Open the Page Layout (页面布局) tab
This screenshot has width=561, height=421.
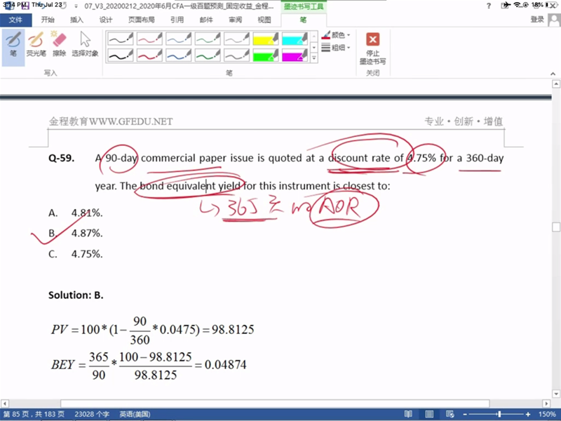click(142, 20)
